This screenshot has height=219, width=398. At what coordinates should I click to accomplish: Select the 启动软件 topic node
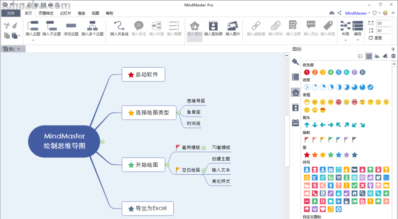[143, 74]
